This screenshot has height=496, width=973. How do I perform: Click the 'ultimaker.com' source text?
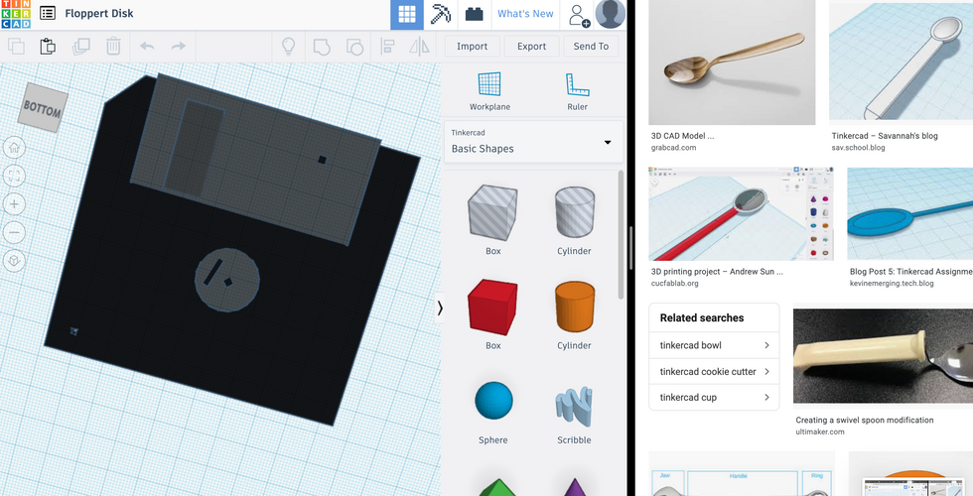pyautogui.click(x=820, y=432)
